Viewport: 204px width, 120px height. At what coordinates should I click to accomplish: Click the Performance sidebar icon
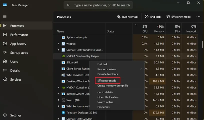[5, 35]
